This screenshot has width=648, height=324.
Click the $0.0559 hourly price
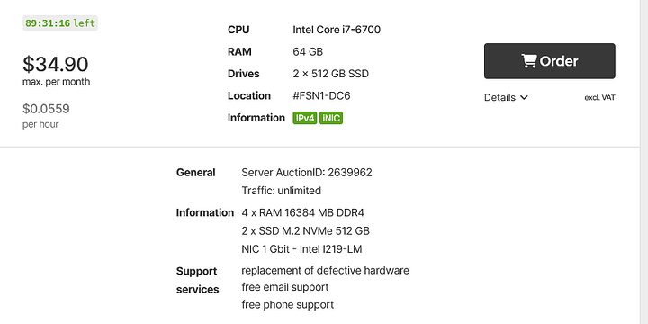(x=46, y=109)
